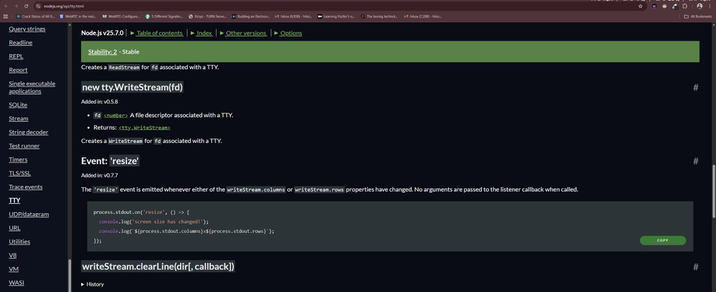Click the # anchor beside new tty.WriteStream(fd)
Image resolution: width=716 pixels, height=292 pixels.
point(695,88)
